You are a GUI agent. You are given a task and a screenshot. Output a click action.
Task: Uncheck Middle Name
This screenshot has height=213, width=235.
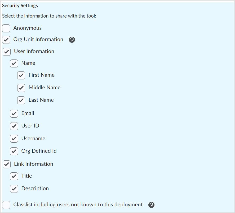coord(21,88)
